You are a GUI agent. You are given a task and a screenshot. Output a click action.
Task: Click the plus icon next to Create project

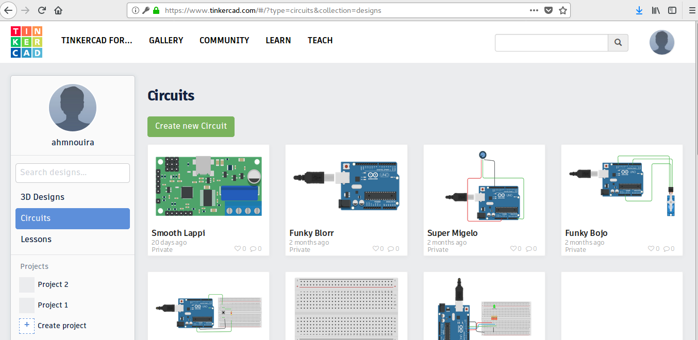click(27, 326)
